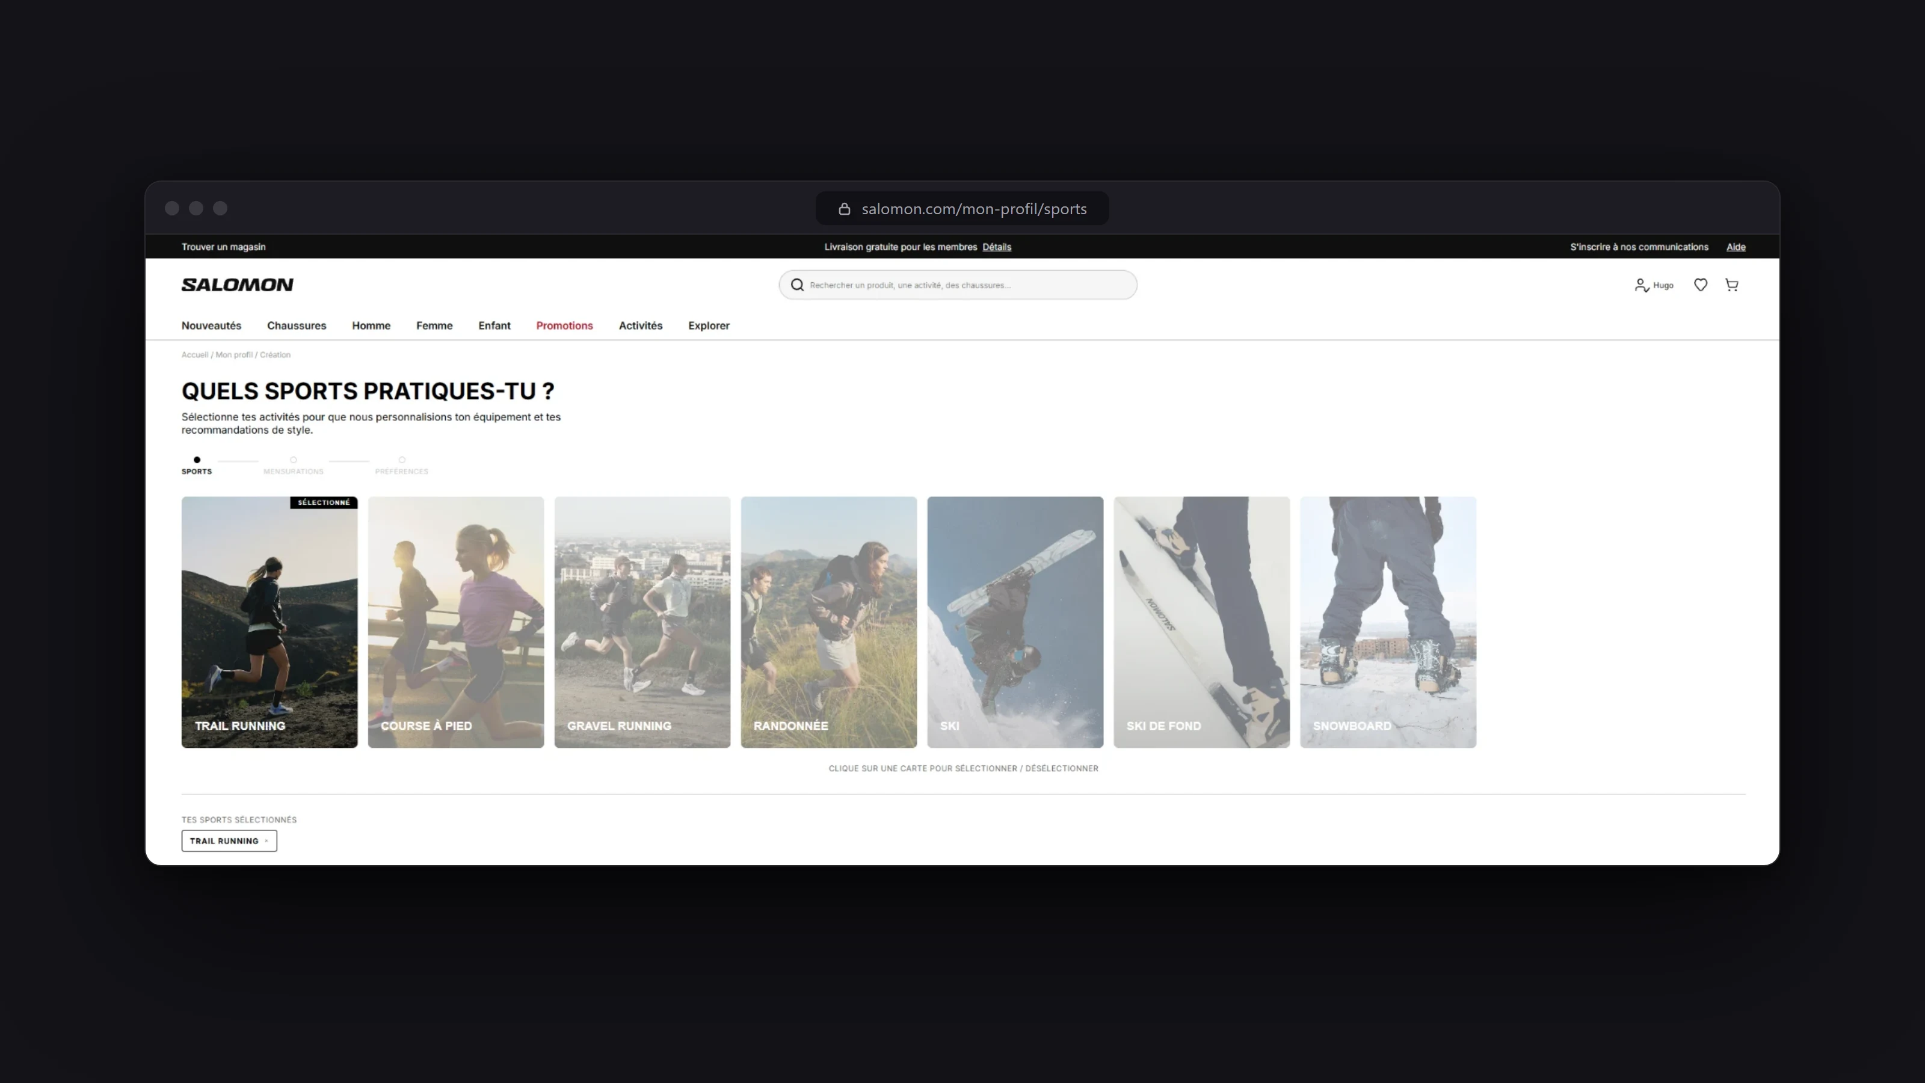This screenshot has width=1925, height=1083.
Task: Jump to the Mensurations step
Action: pos(293,465)
